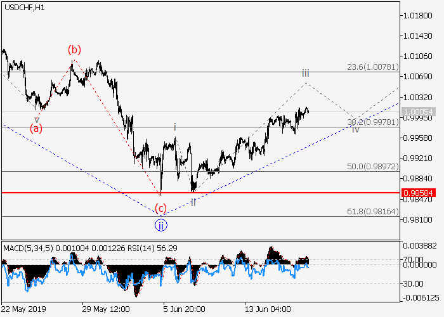
Task: Click the 23.6(1.00781) Fibonacci level label
Action: point(372,67)
